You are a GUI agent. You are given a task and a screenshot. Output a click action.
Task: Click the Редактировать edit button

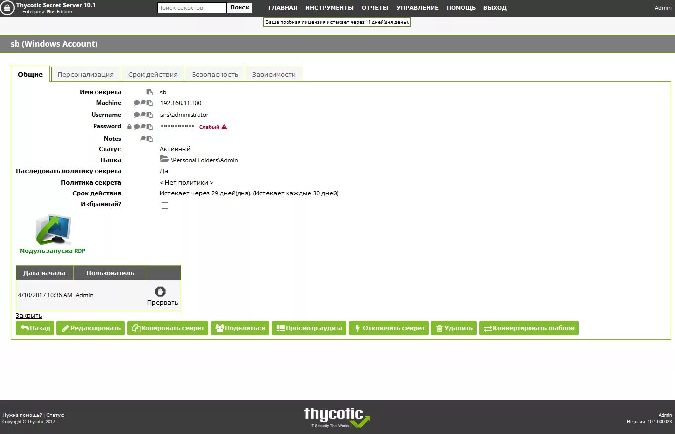(x=91, y=328)
